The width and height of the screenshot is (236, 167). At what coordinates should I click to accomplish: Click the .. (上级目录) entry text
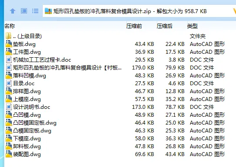pos(27,36)
